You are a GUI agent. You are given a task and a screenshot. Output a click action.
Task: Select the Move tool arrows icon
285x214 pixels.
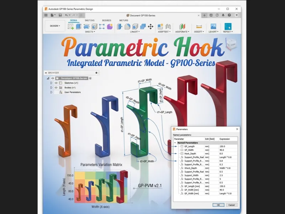click(x=150, y=26)
